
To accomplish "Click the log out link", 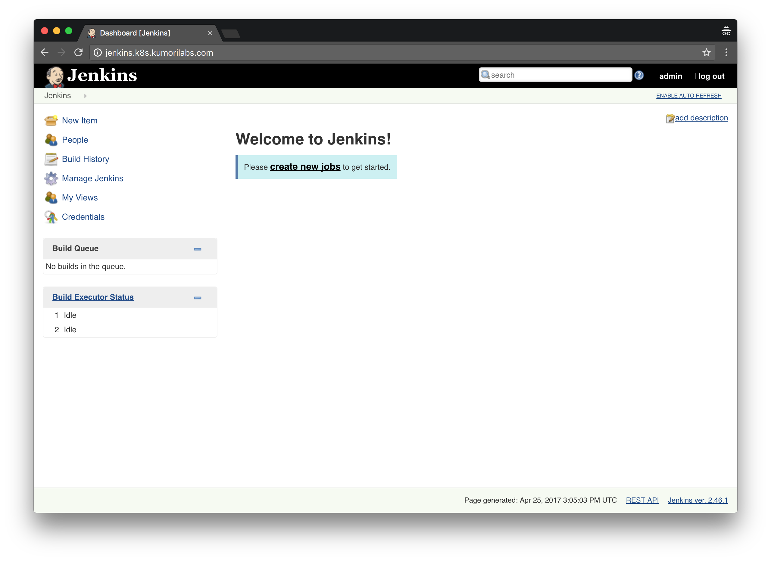I will (711, 76).
